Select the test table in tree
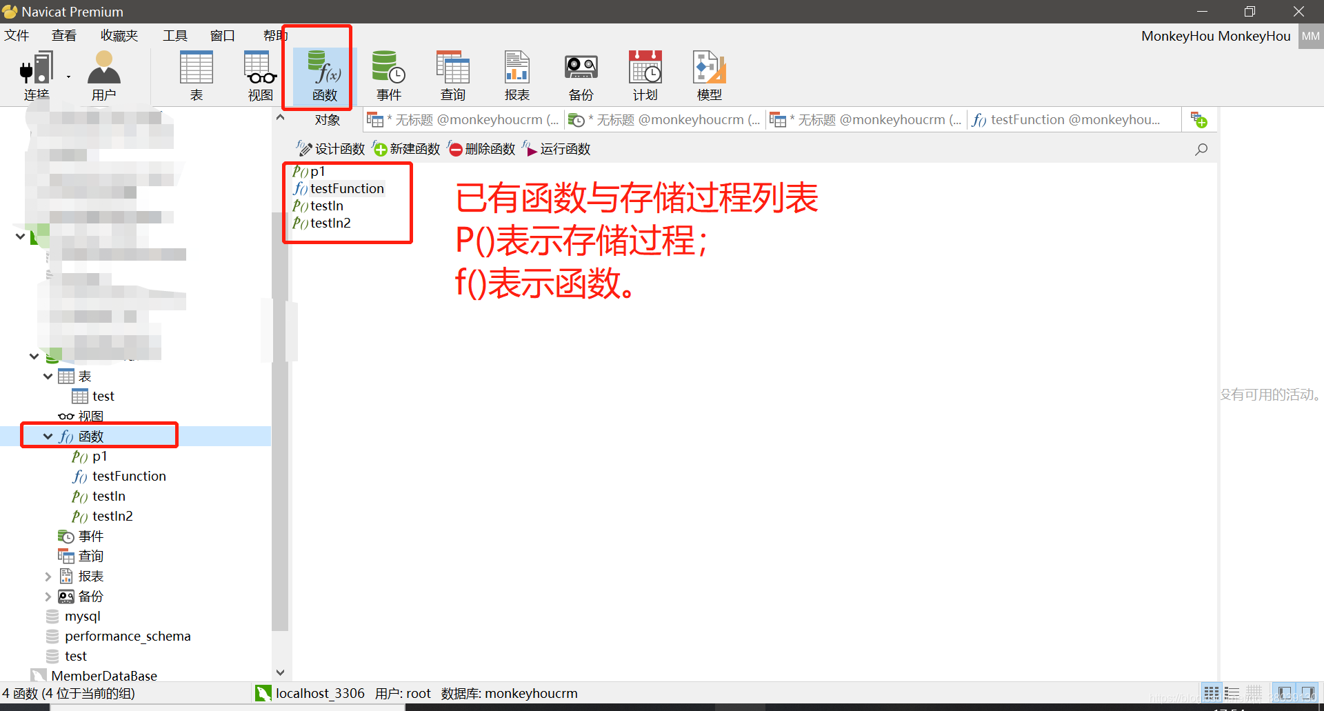Viewport: 1324px width, 711px height. (x=93, y=397)
